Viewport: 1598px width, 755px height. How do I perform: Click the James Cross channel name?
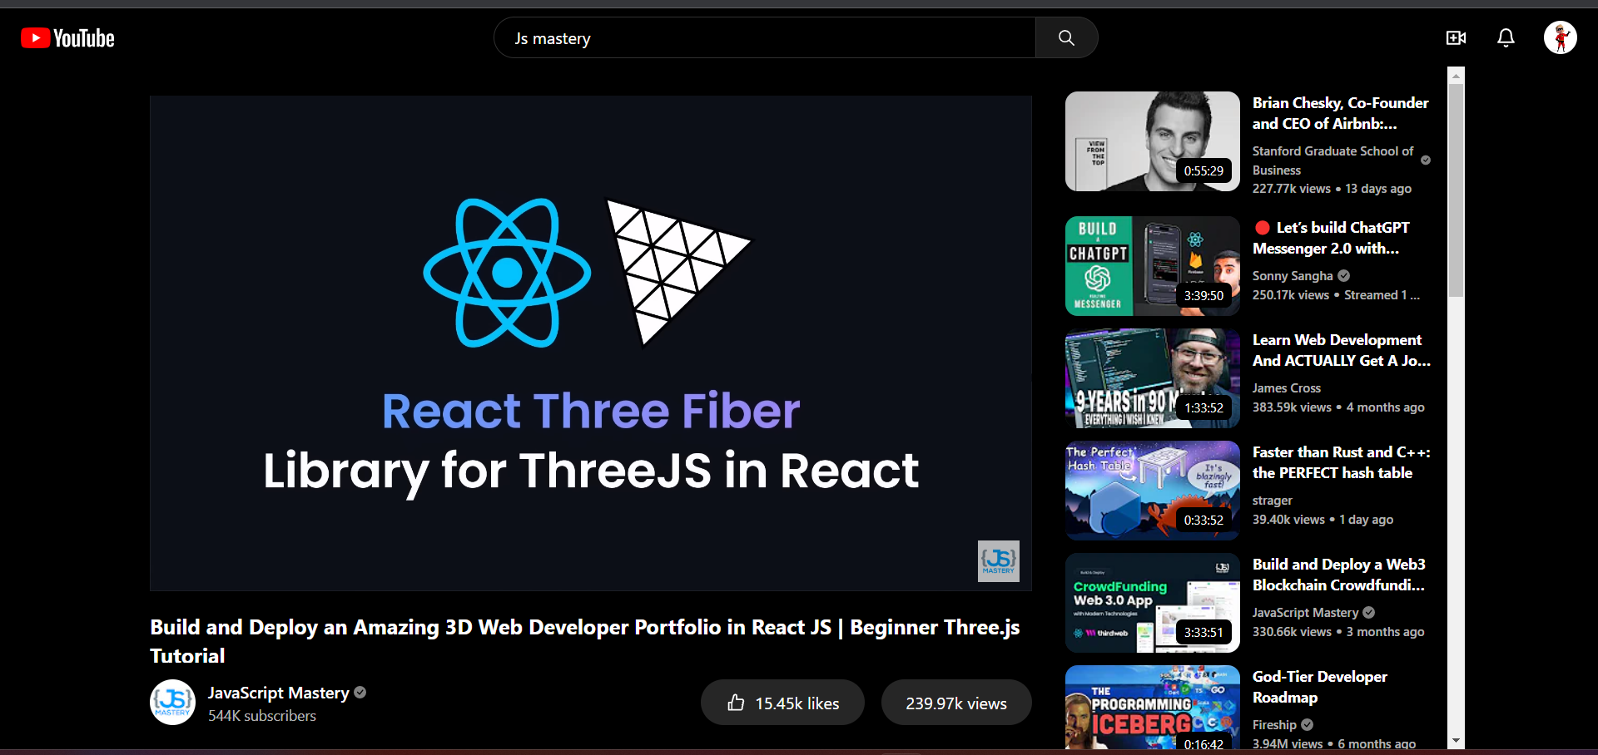pyautogui.click(x=1287, y=387)
